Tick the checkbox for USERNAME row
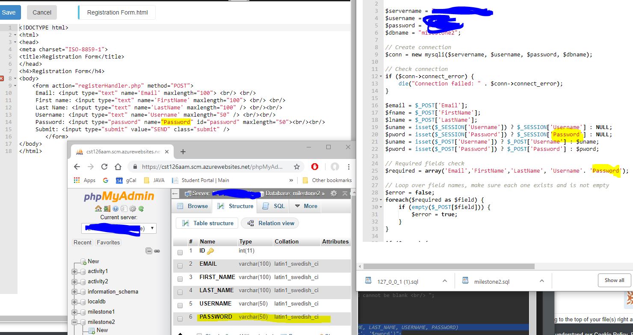Viewport: 633px width, 335px height. click(x=180, y=305)
